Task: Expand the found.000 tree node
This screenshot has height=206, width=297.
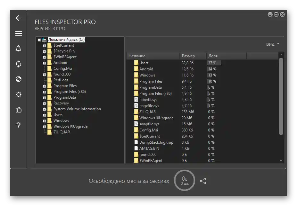Action: [44, 75]
